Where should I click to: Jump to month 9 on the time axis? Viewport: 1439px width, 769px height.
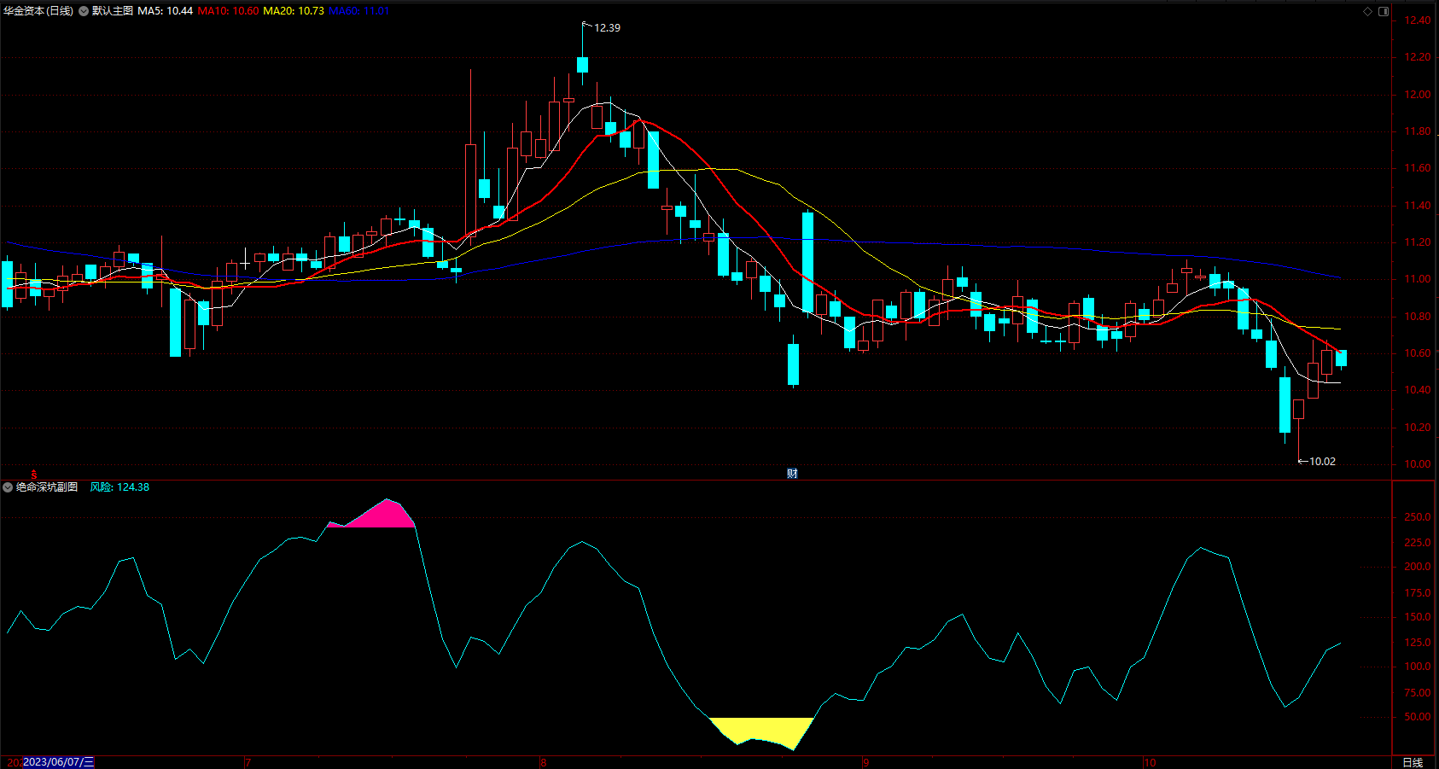pyautogui.click(x=865, y=762)
